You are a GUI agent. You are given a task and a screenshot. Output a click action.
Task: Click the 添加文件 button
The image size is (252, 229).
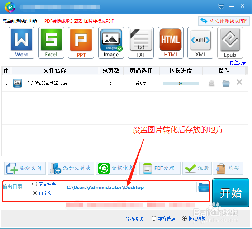25,168
